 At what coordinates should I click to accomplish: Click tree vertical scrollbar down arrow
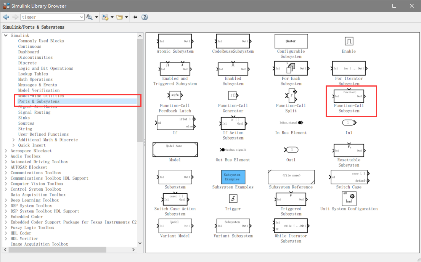tap(140, 243)
